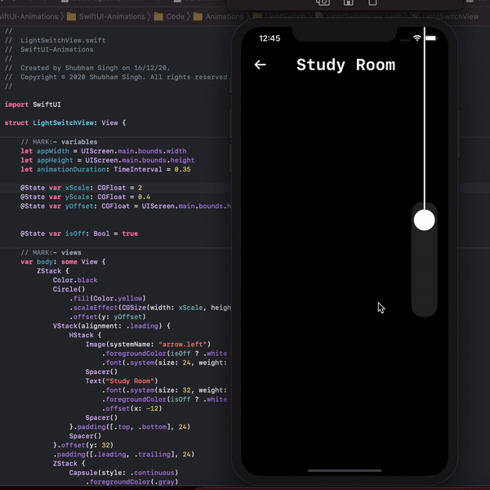Click the 'Created by Shubham Singh' comment

(x=87, y=68)
